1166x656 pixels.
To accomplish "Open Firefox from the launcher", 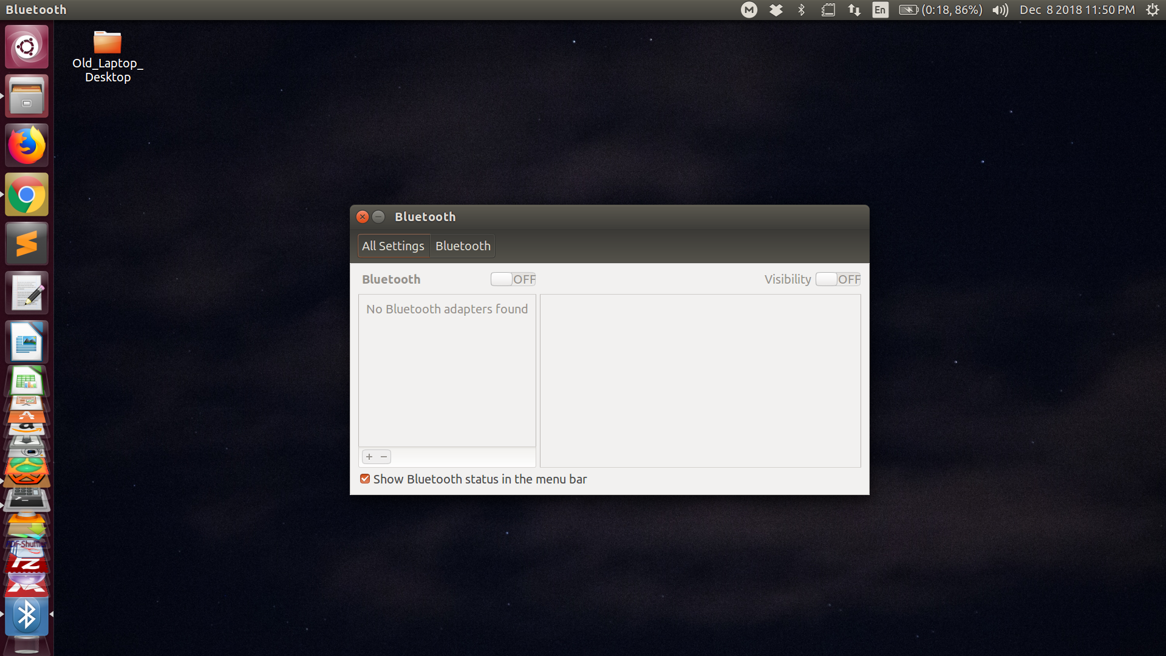I will pos(27,145).
